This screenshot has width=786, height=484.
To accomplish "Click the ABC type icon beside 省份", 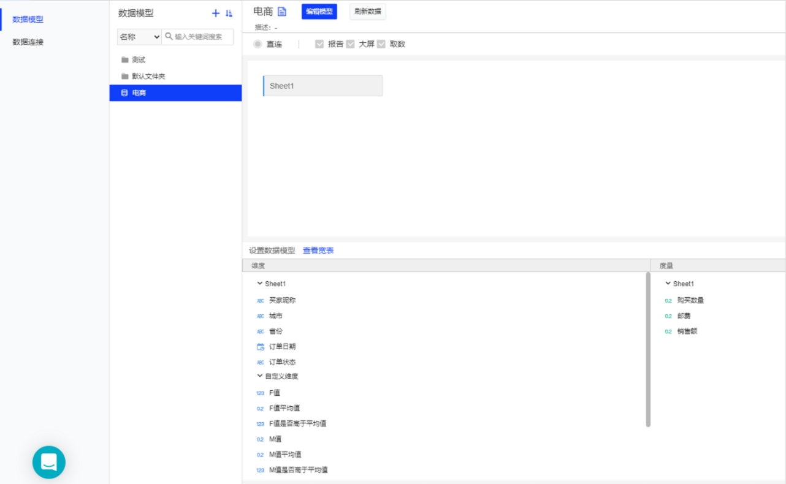I will pyautogui.click(x=261, y=331).
